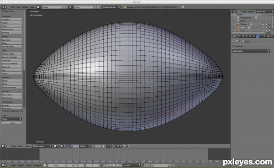This screenshot has width=274, height=168.
Task: Click the Scale tool button
Action: pos(12,26)
